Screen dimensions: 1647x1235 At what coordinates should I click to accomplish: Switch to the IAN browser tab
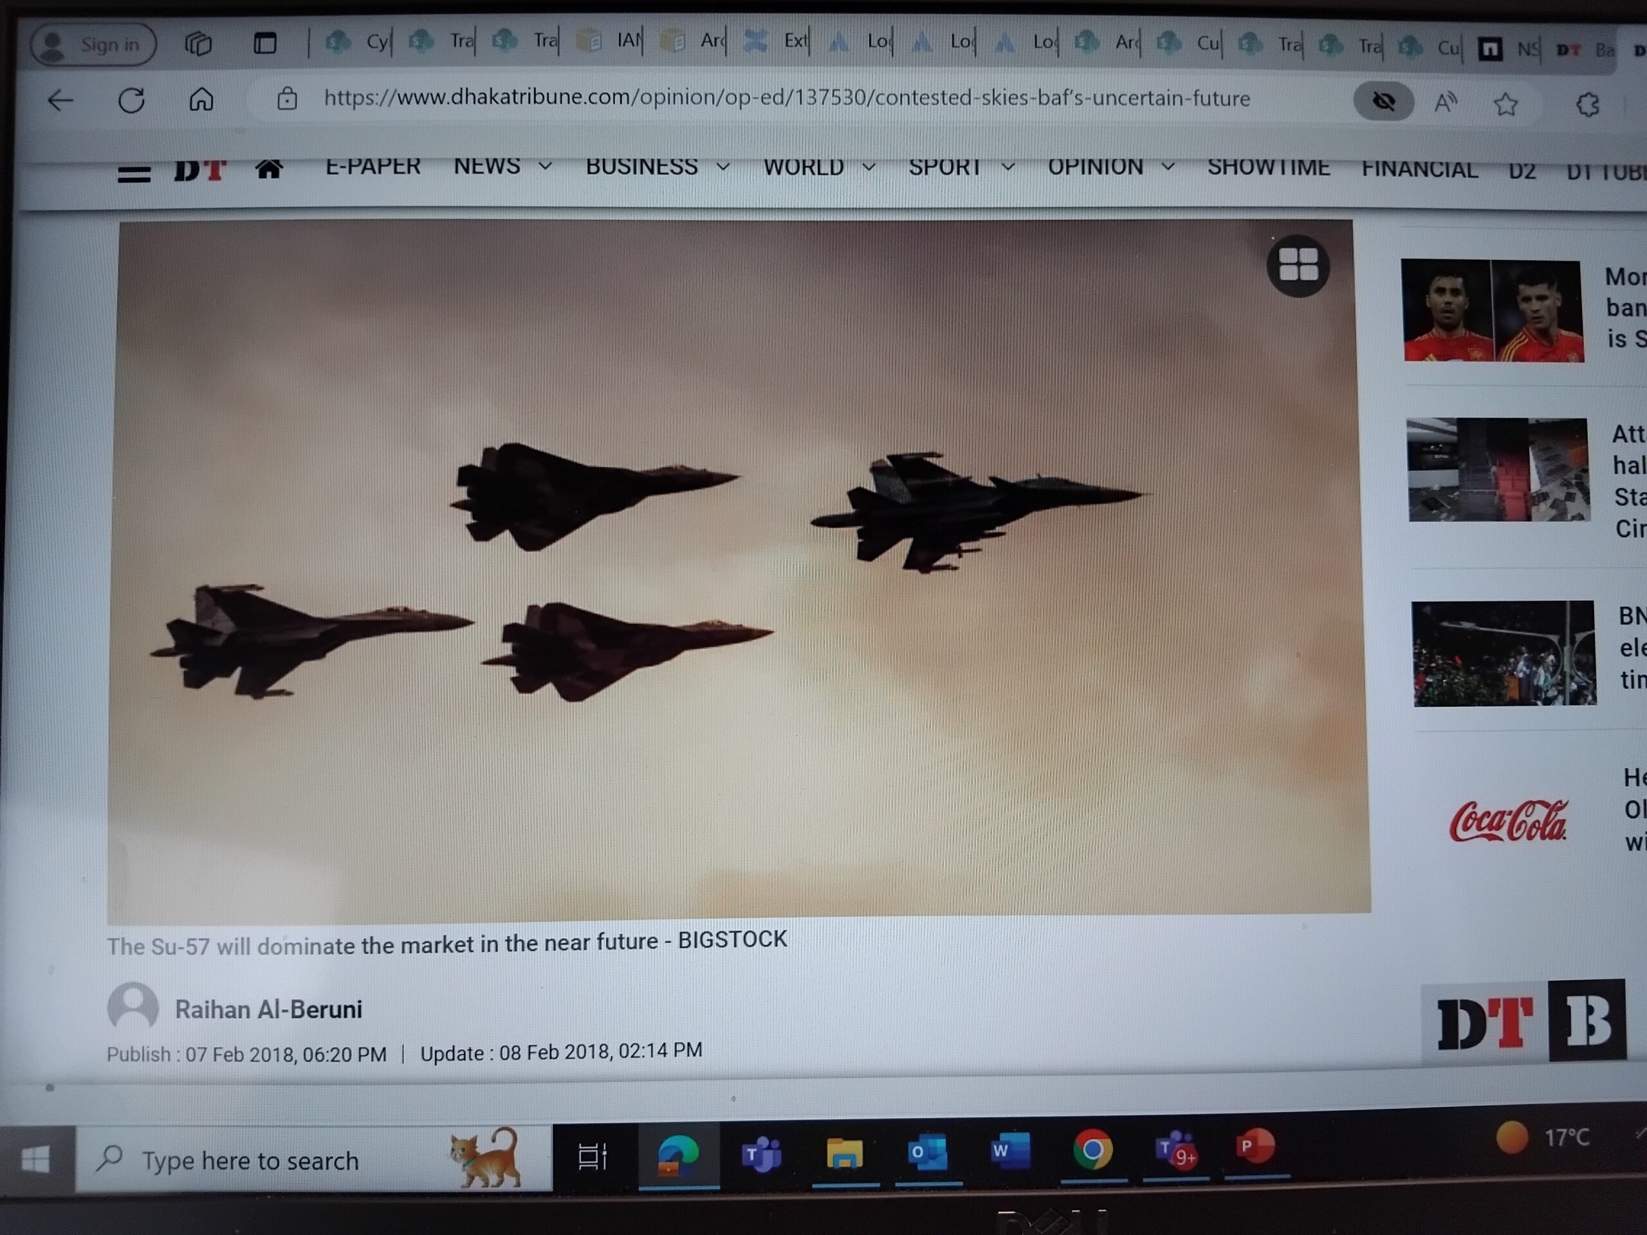coord(611,41)
